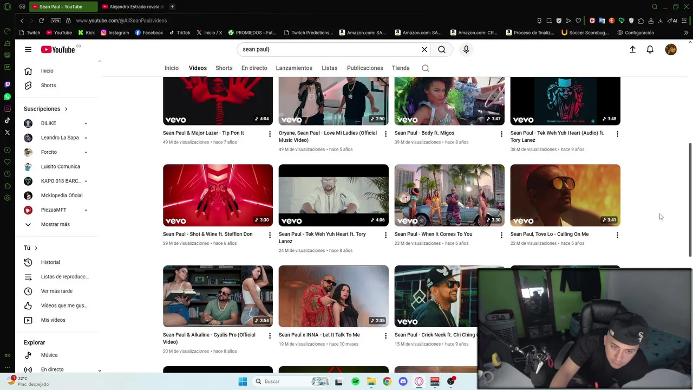
Task: Open options menu for Tip Pon It video
Action: (x=270, y=134)
